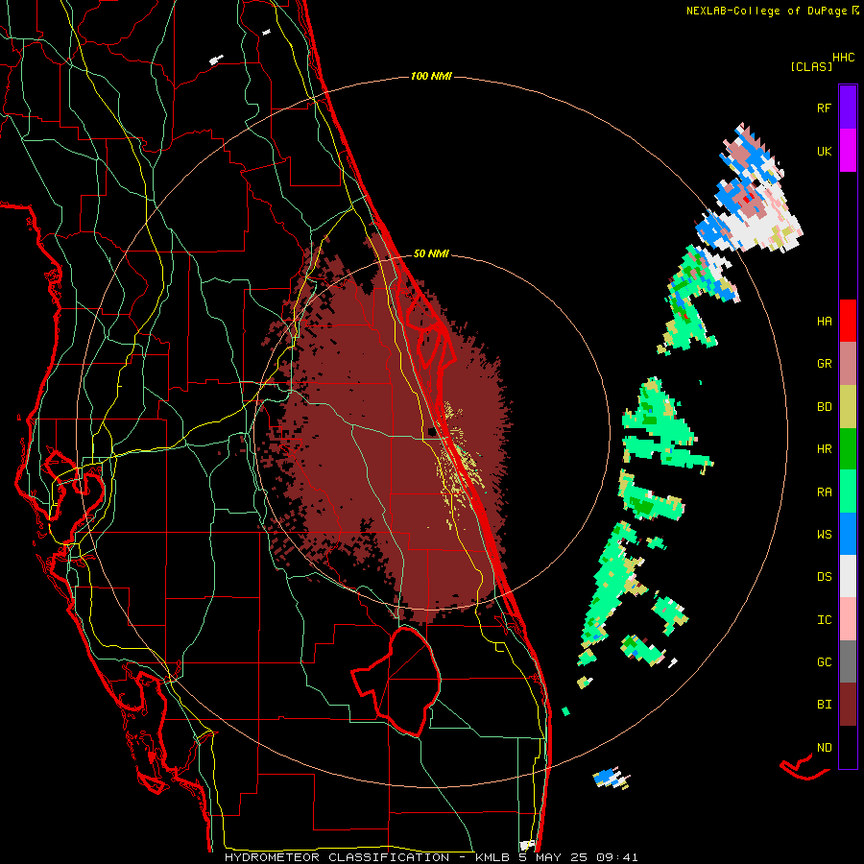The height and width of the screenshot is (864, 864).
Task: Select the "GR" legend label
Action: click(824, 364)
